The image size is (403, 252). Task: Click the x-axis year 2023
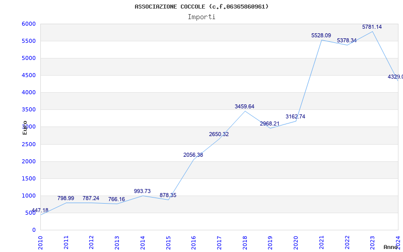[372, 242]
